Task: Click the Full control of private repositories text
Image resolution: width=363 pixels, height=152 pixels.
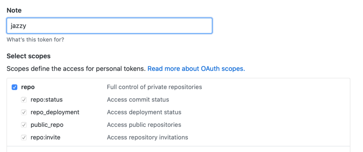Action: pos(155,87)
